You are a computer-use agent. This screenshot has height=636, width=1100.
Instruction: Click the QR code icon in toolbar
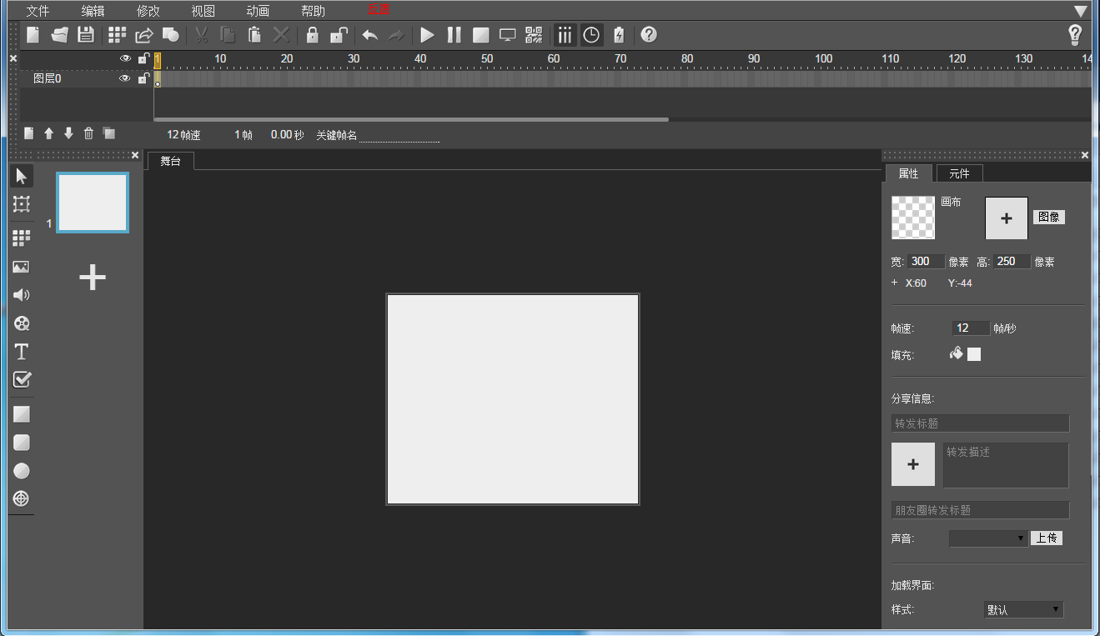(534, 35)
